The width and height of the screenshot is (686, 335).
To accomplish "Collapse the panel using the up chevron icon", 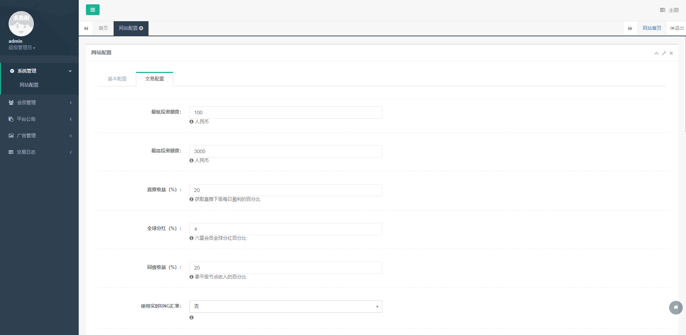I will click(656, 53).
